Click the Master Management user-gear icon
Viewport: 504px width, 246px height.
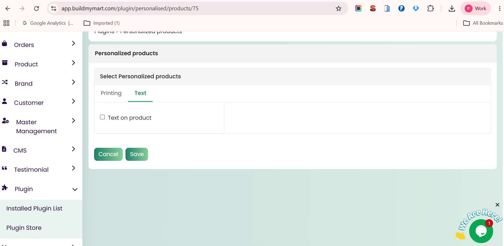(x=5, y=121)
